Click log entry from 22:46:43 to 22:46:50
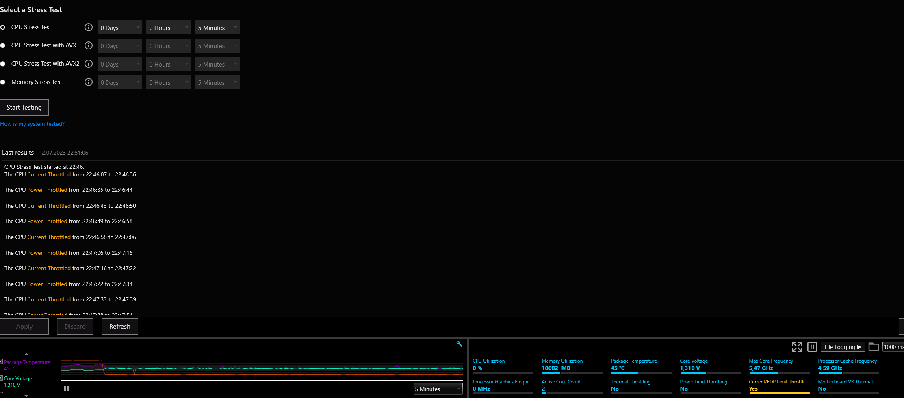The height and width of the screenshot is (398, 904). (x=70, y=206)
